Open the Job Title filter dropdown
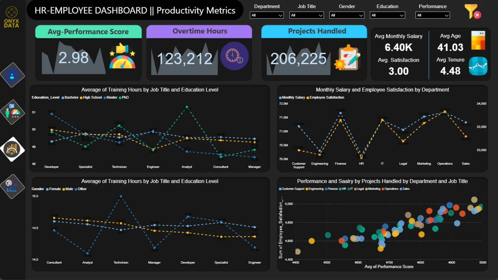498x280 pixels. pos(307,15)
